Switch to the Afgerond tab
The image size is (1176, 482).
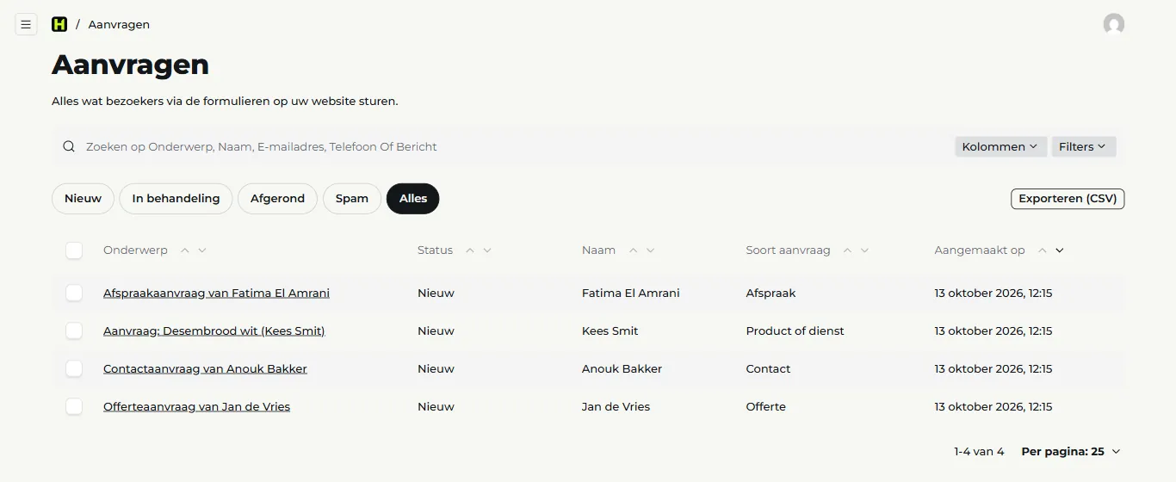277,198
